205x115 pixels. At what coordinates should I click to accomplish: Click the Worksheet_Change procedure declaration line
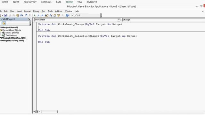point(80,24)
